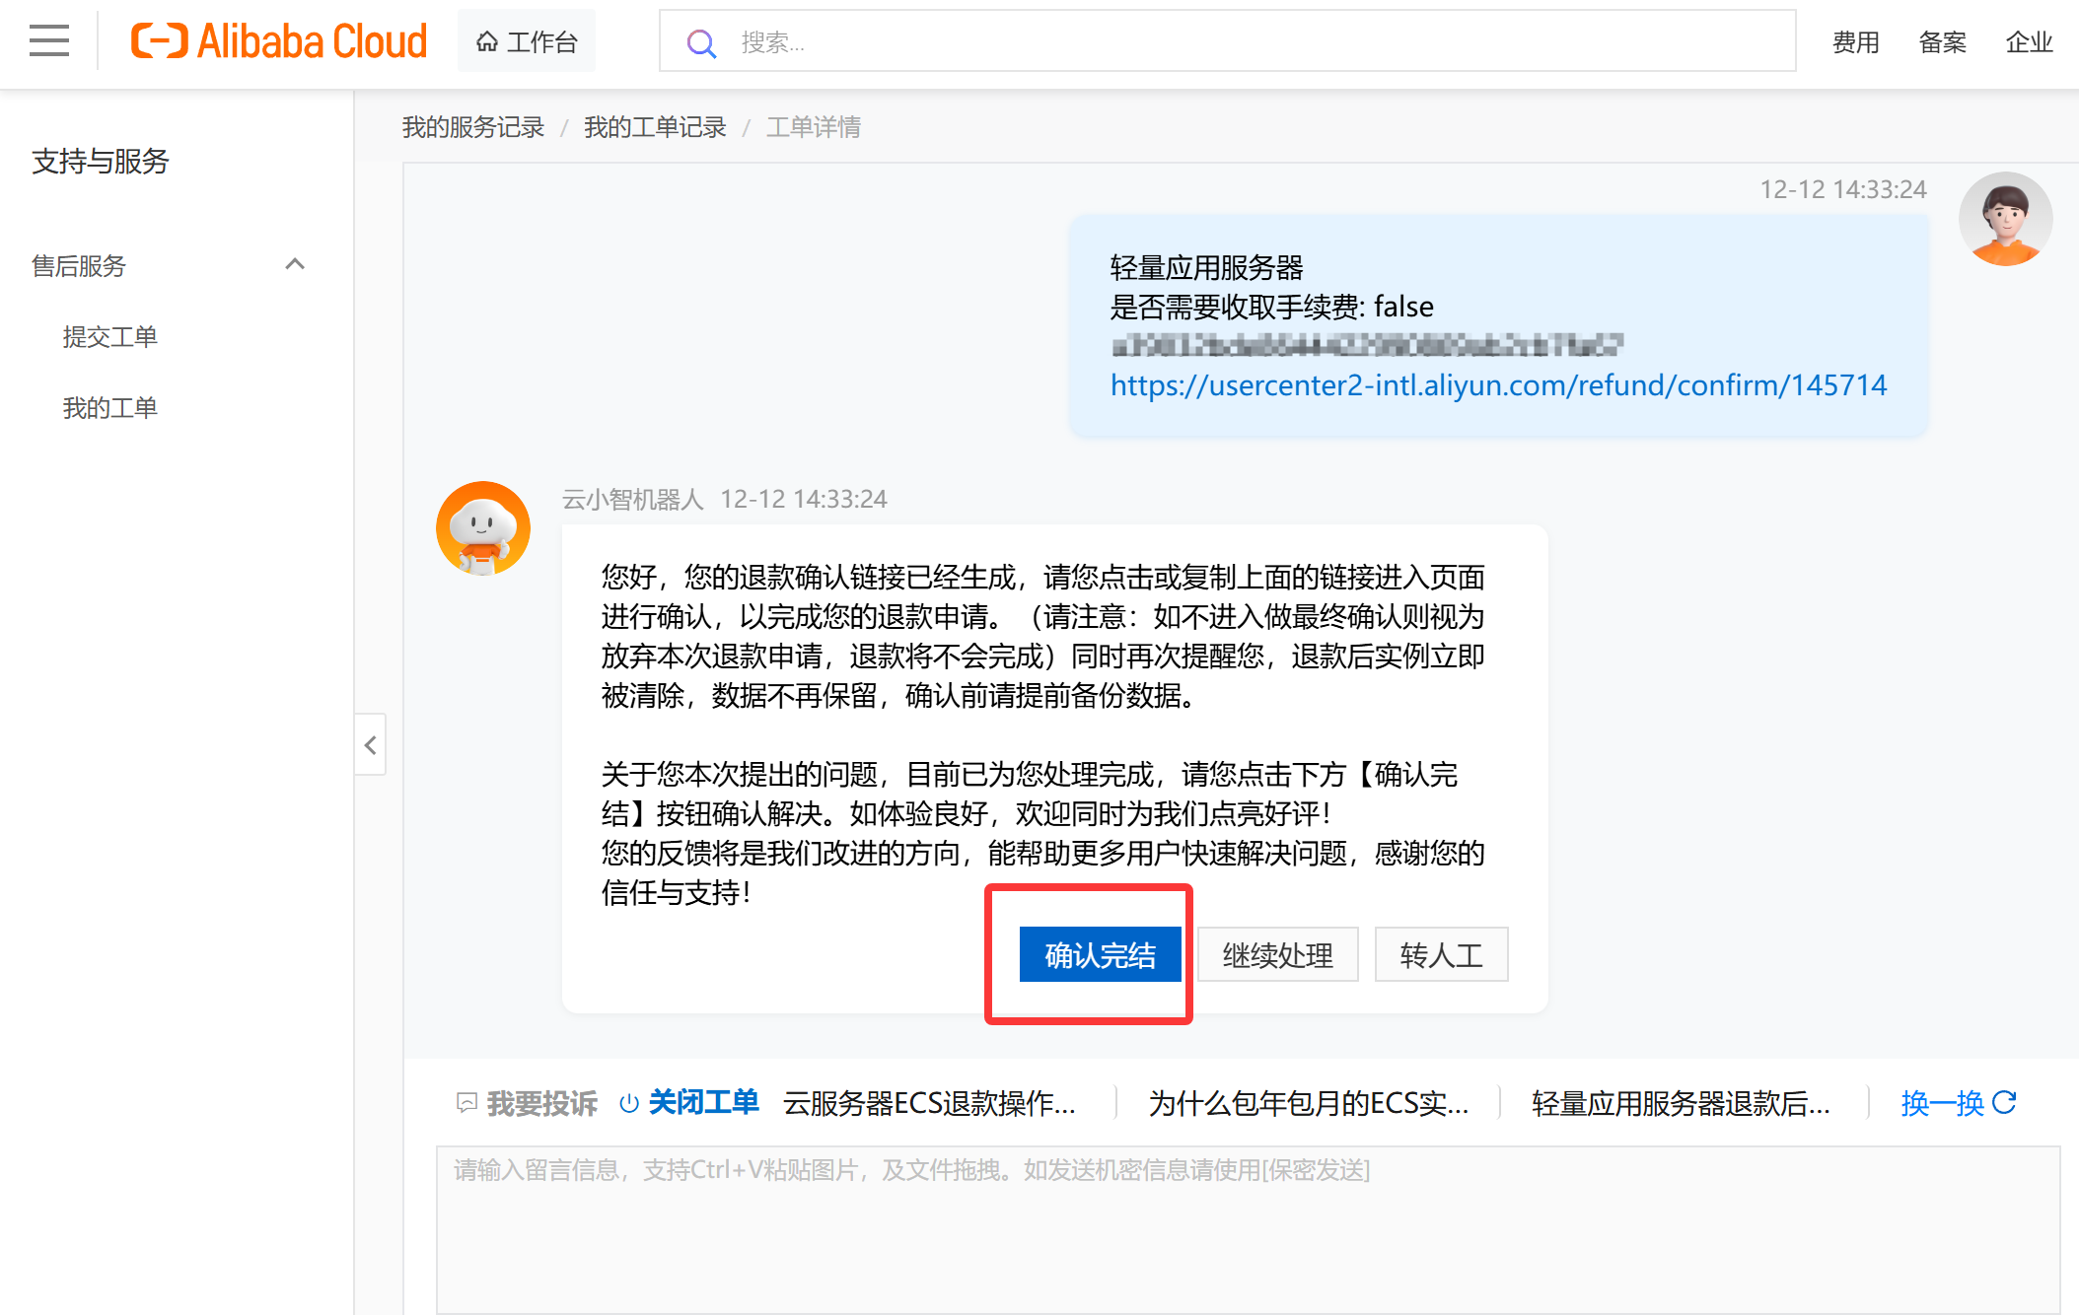2079x1315 pixels.
Task: Open the 我的工单 sidebar item
Action: (109, 408)
